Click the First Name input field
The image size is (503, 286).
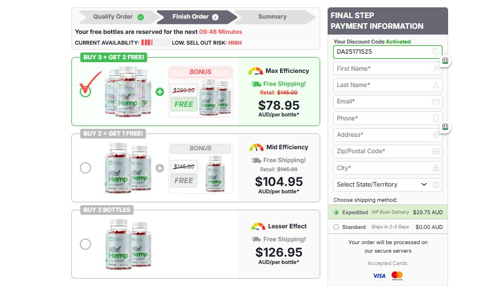coord(382,68)
